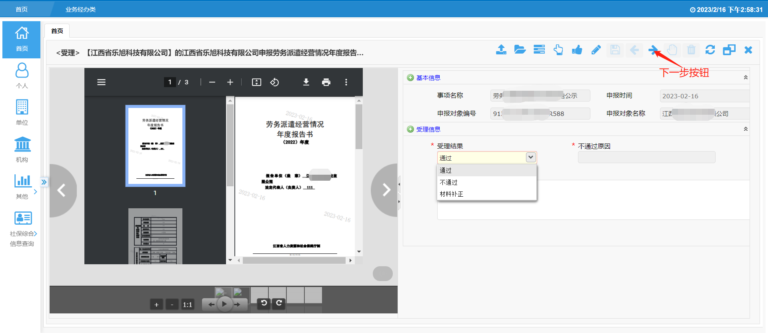The width and height of the screenshot is (768, 333).
Task: Click the PDF horizontal scrollbar
Action: (x=294, y=260)
